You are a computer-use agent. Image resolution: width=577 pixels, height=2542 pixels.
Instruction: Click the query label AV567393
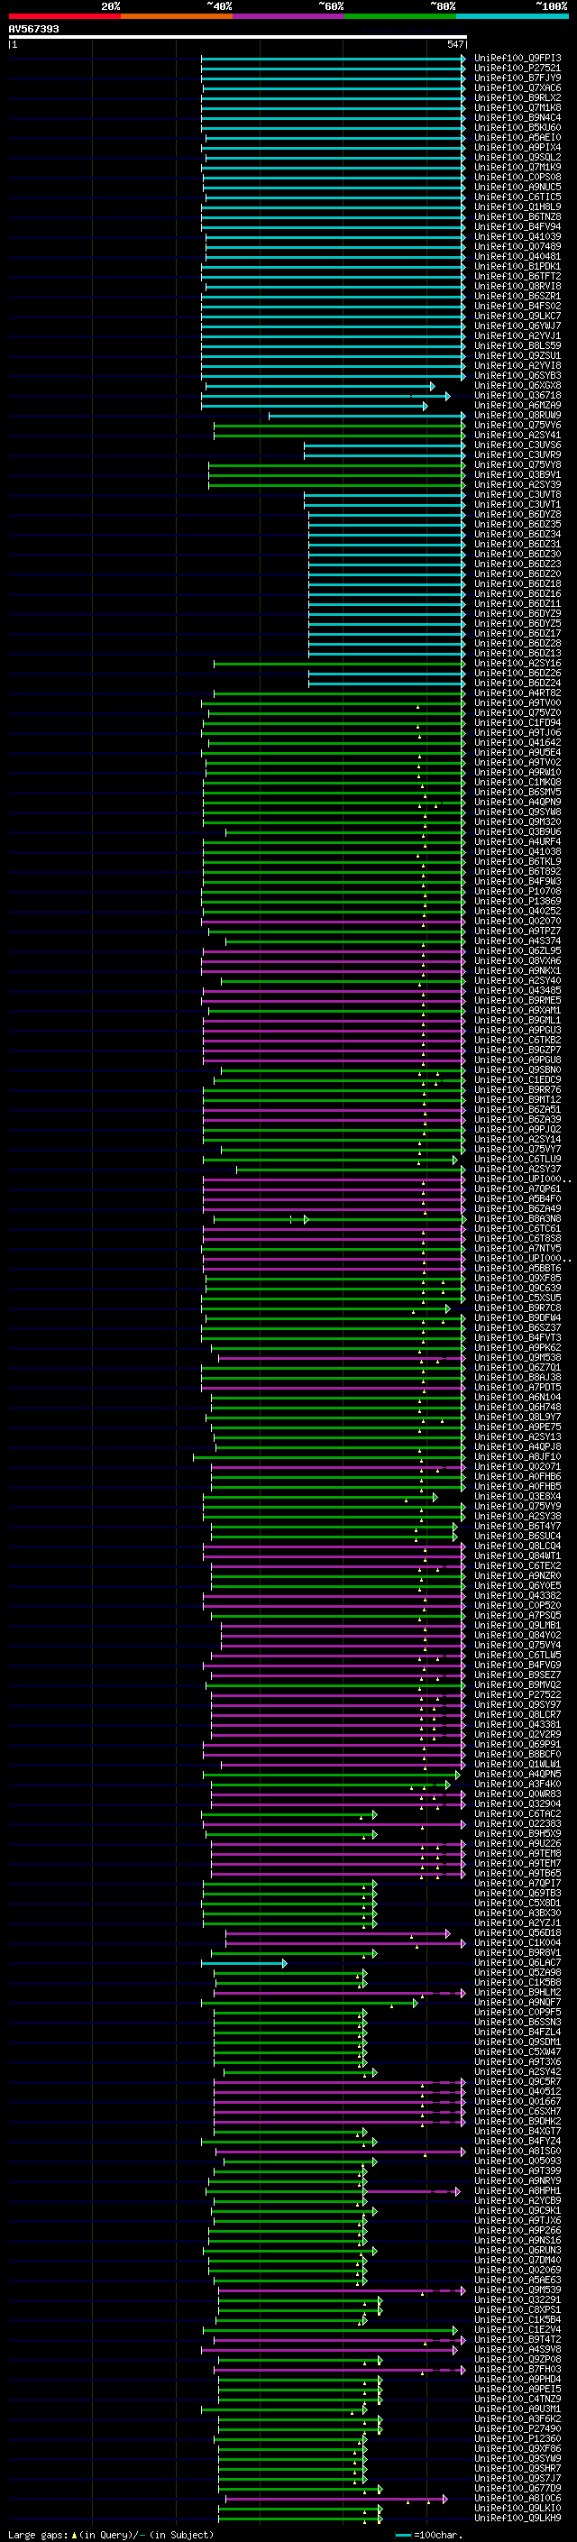click(x=33, y=30)
